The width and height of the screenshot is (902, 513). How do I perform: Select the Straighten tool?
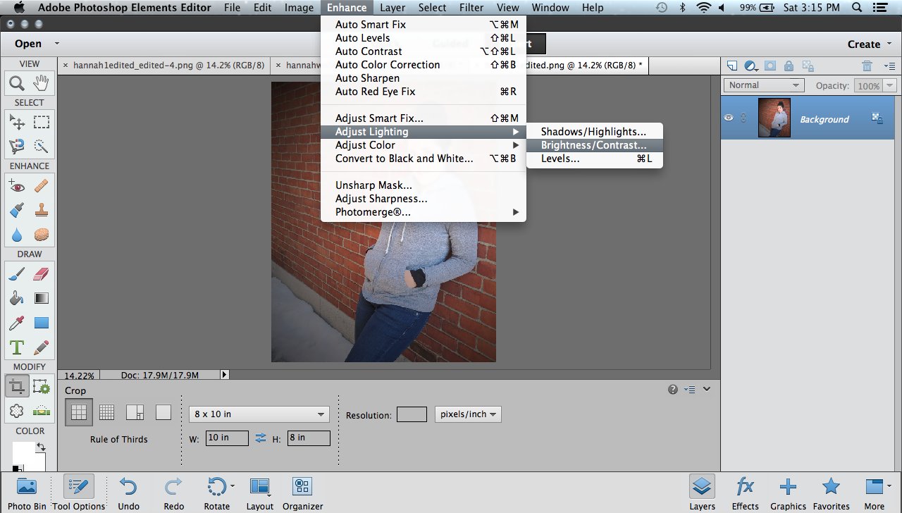point(41,411)
